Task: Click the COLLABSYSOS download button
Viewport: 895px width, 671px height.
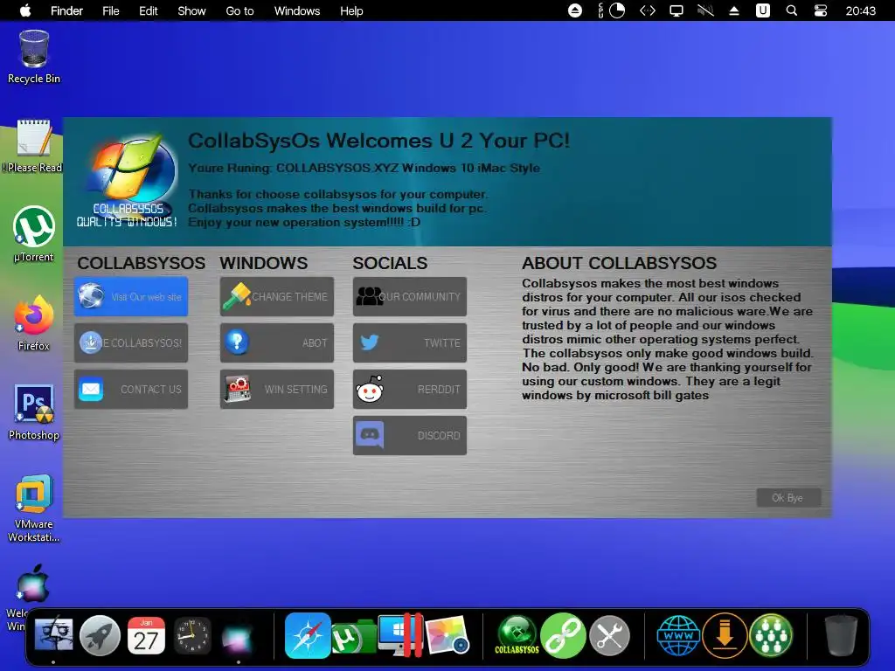Action: tap(131, 342)
